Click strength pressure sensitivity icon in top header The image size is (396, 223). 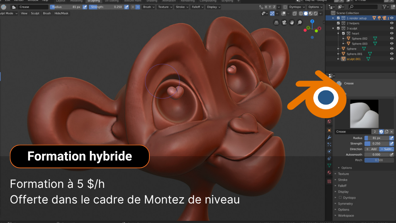[x=127, y=7]
